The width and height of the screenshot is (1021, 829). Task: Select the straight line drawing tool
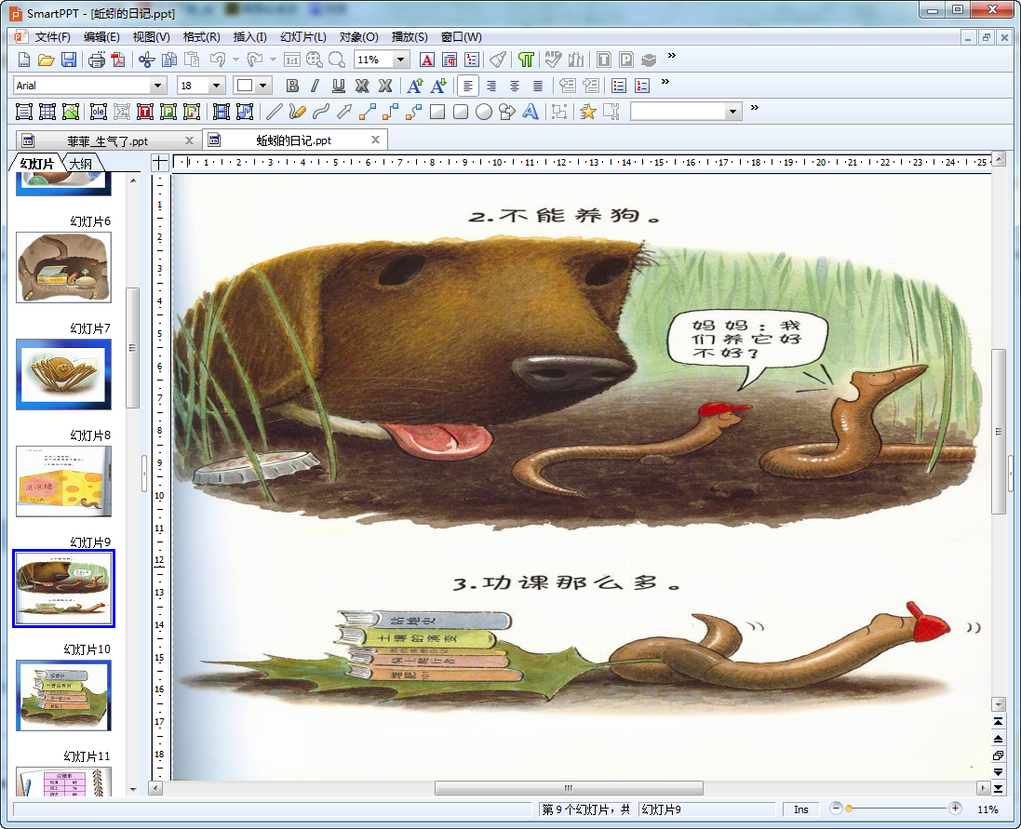point(275,112)
